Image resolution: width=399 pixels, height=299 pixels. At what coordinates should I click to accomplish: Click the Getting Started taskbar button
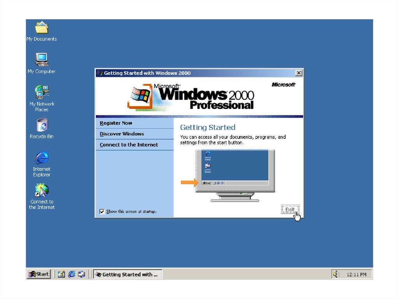click(127, 274)
